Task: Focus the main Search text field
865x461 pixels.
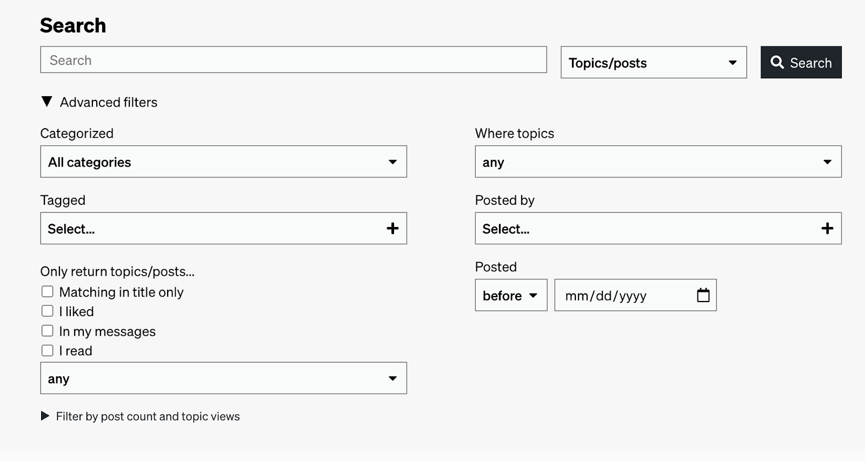Action: (x=293, y=60)
